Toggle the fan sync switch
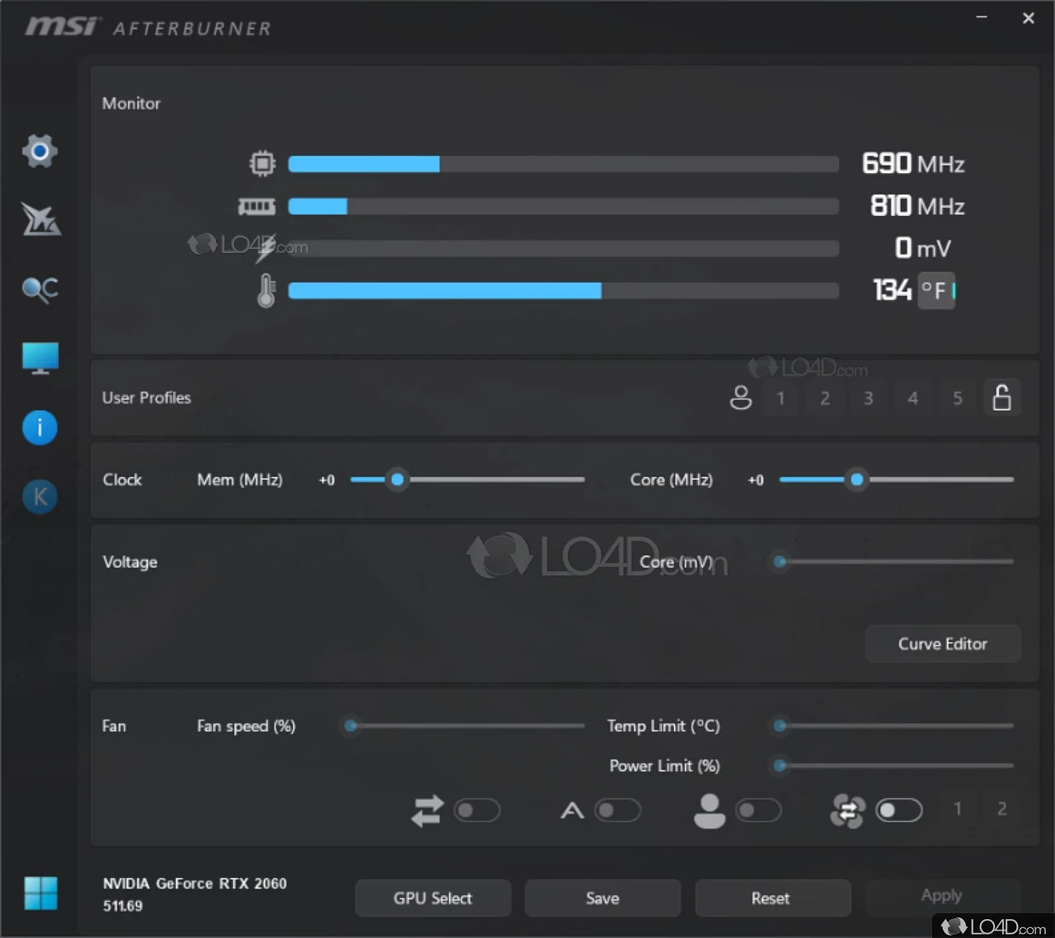The height and width of the screenshot is (938, 1055). point(898,810)
